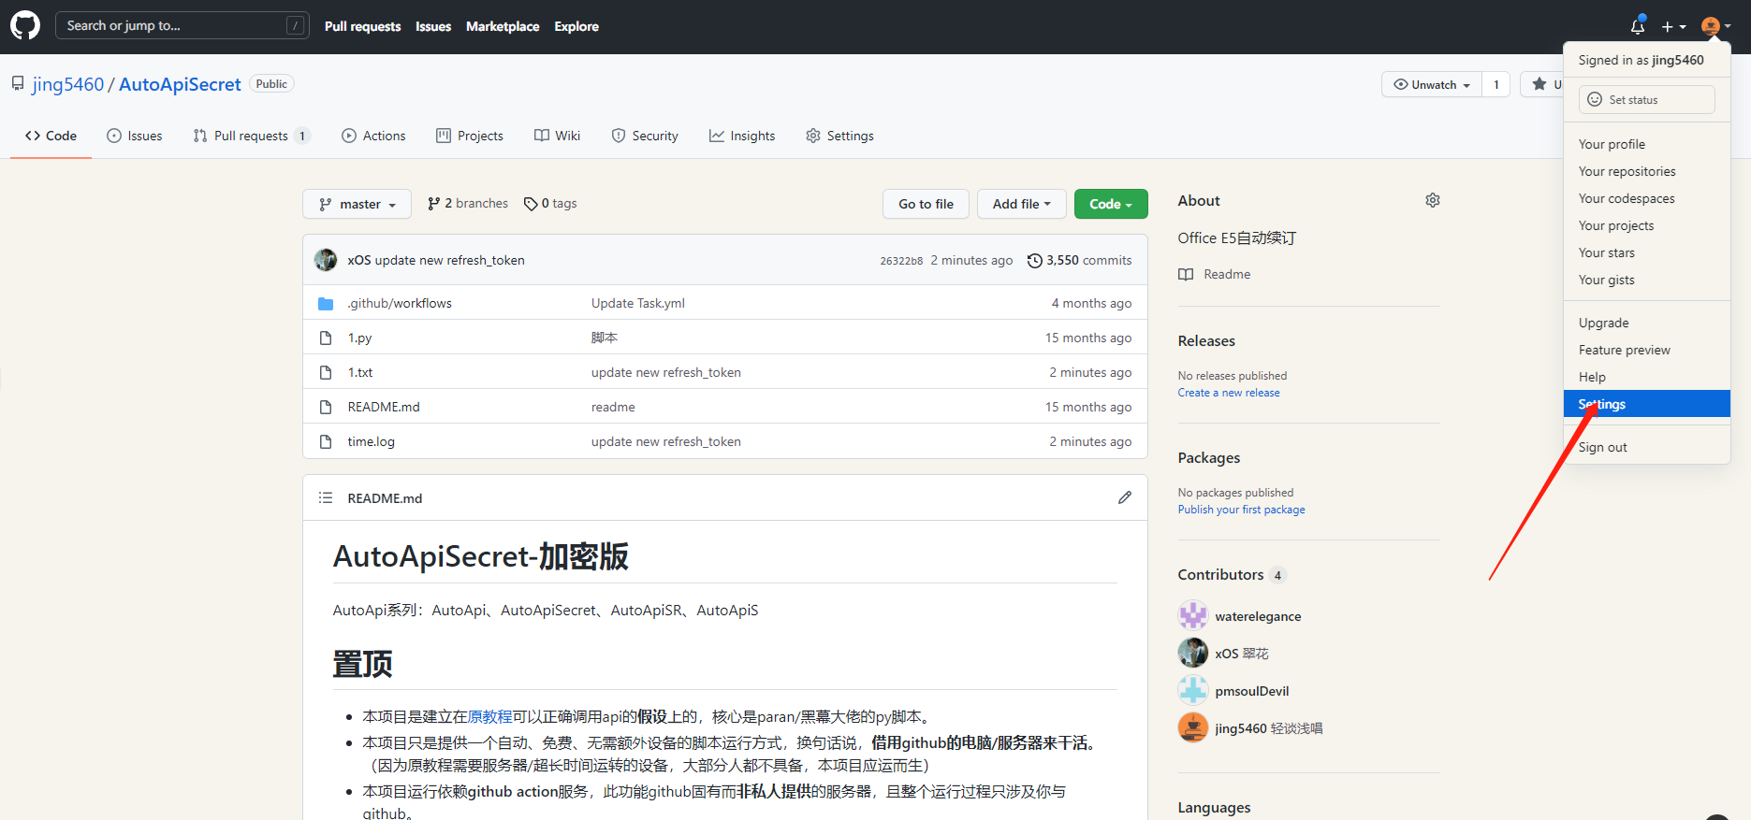
Task: Open the Insights tab
Action: point(742,136)
